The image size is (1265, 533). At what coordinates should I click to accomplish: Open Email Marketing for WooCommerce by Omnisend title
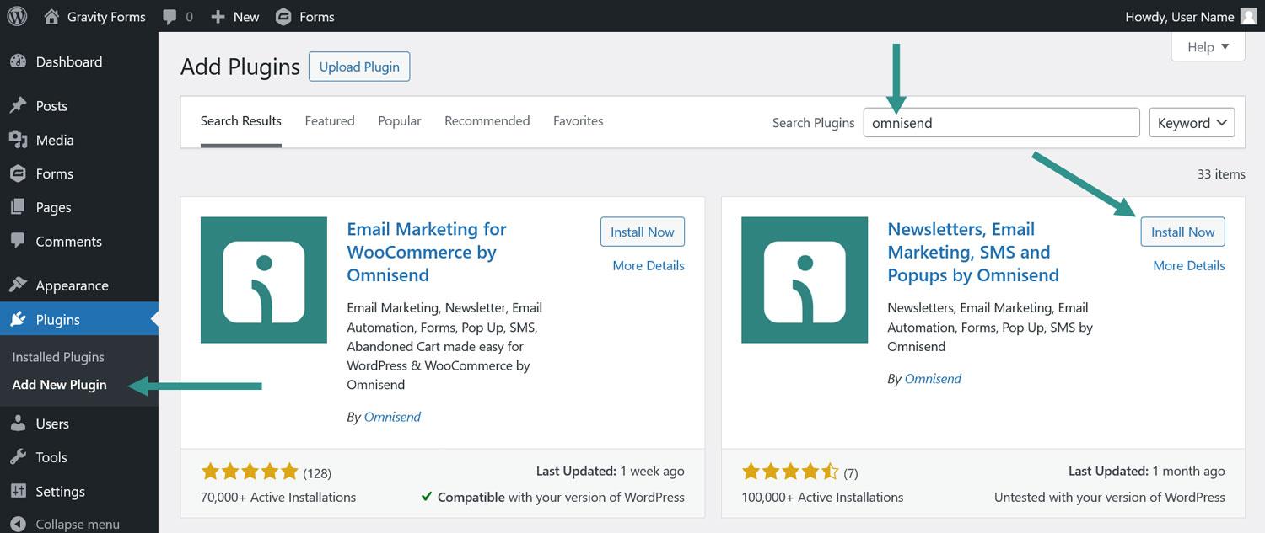427,252
